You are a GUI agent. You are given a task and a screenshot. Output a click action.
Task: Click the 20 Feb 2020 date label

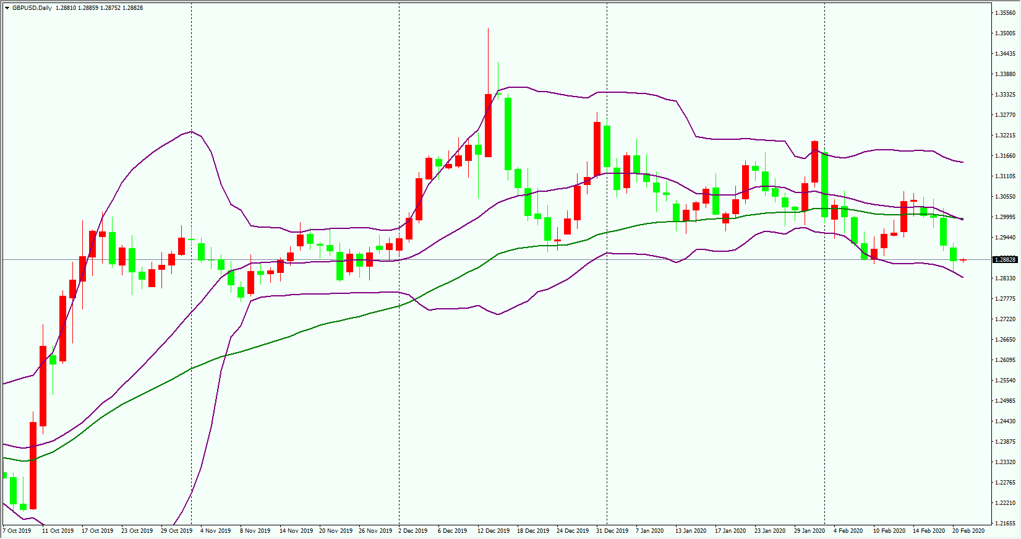click(968, 530)
